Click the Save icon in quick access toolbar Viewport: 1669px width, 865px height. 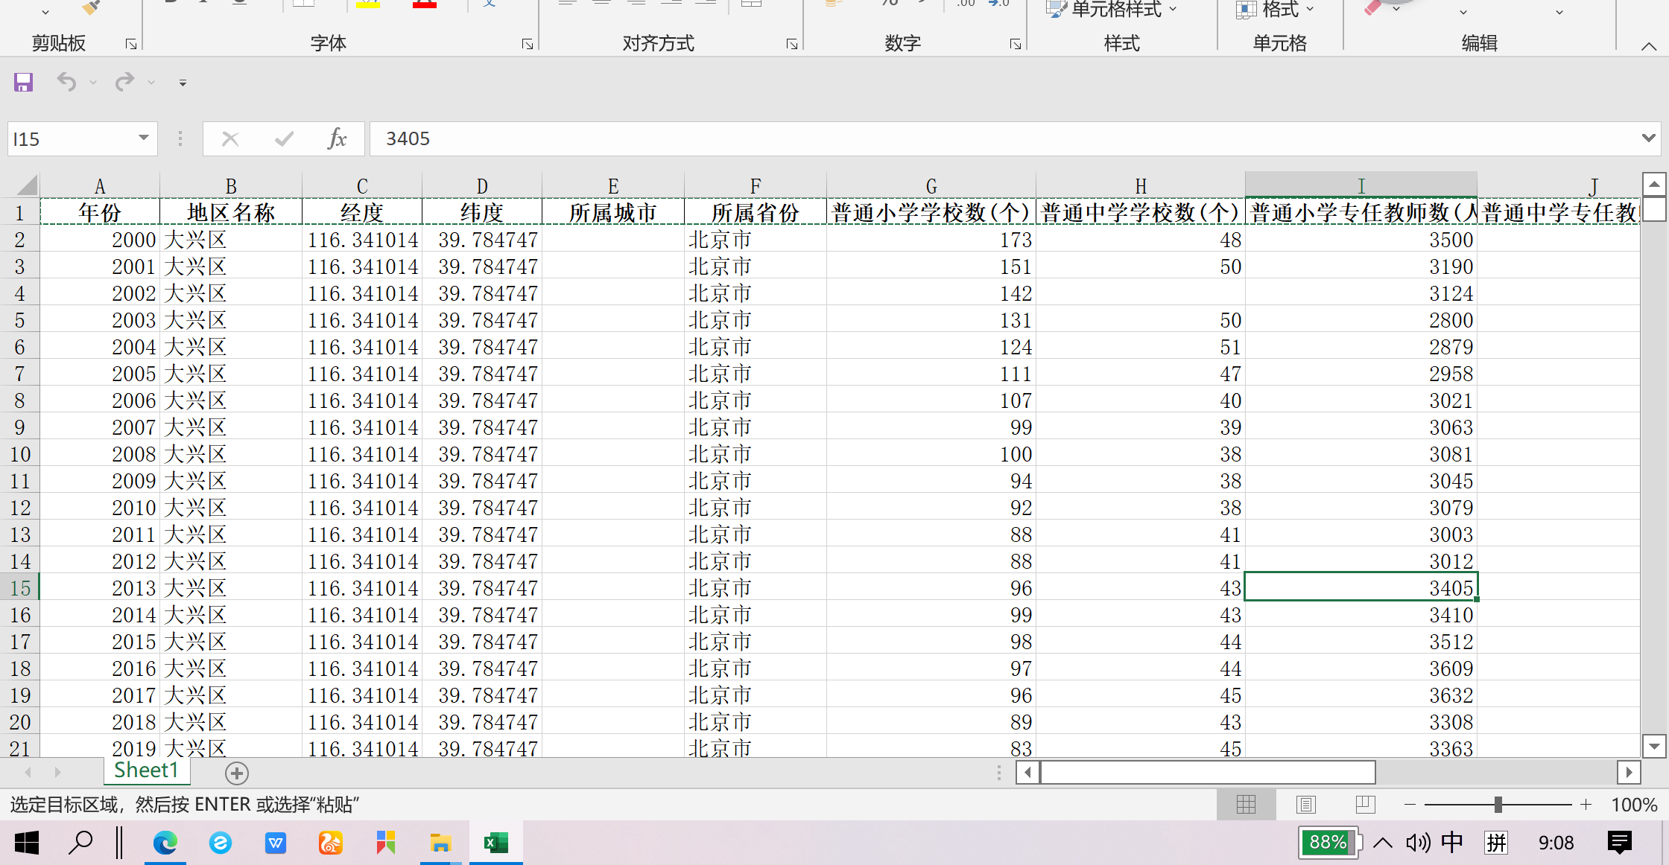pyautogui.click(x=23, y=82)
